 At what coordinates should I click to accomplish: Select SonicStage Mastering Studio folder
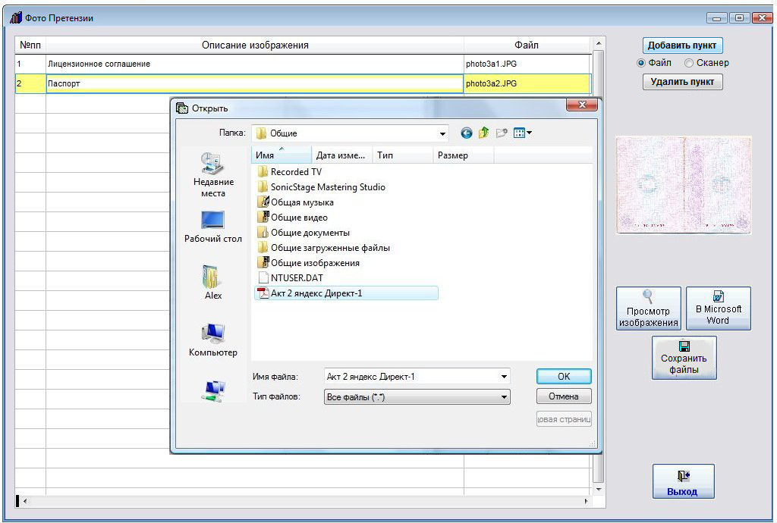(321, 187)
